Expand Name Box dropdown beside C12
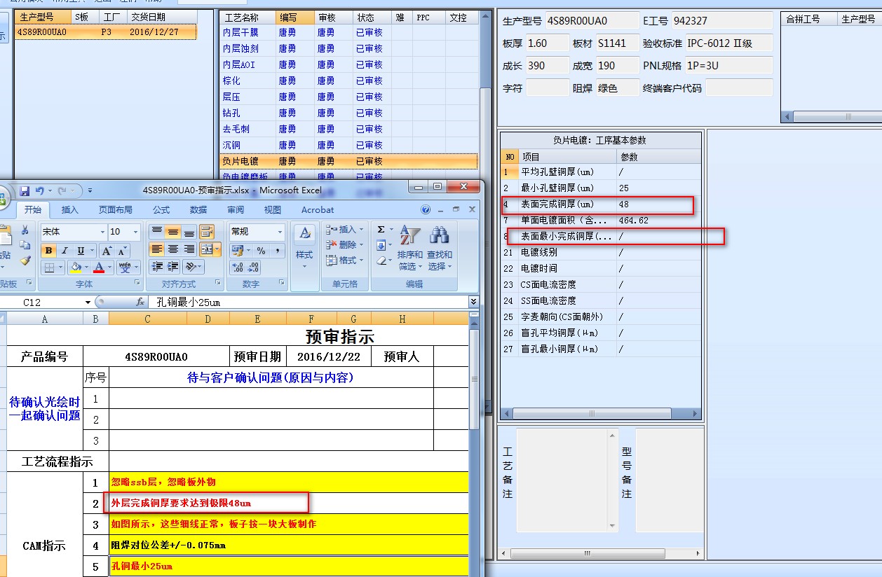The height and width of the screenshot is (577, 882). click(x=88, y=303)
